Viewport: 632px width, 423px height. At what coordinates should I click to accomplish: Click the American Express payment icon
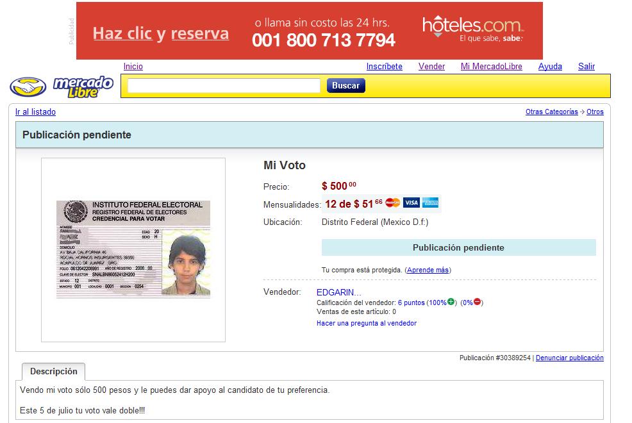click(x=431, y=203)
